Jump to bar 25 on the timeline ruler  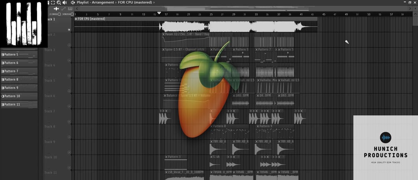tap(211, 15)
